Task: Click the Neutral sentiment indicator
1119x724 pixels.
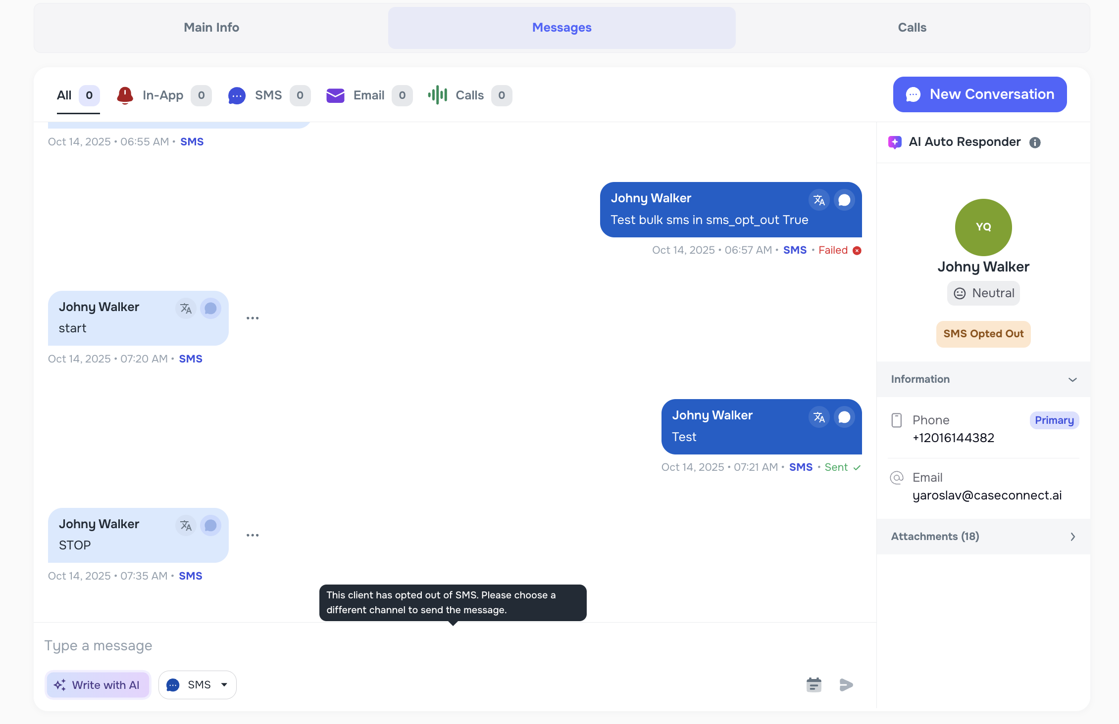Action: point(983,293)
